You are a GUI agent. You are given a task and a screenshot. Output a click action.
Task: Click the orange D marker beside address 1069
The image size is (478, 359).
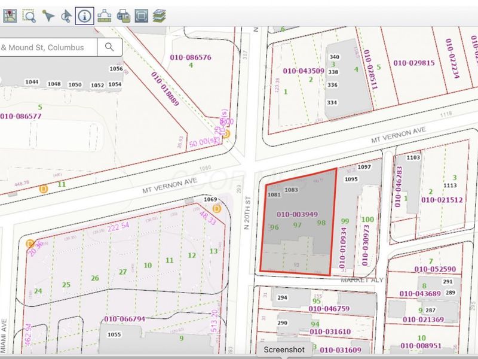[216, 209]
